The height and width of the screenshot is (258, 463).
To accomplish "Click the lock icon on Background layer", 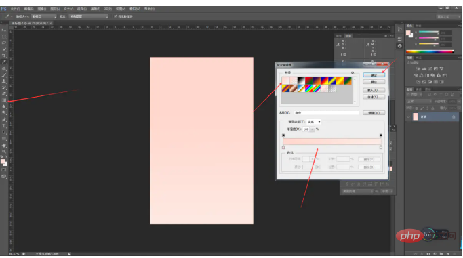I will click(x=454, y=117).
